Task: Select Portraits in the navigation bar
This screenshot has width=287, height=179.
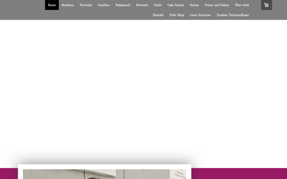Action: click(86, 5)
